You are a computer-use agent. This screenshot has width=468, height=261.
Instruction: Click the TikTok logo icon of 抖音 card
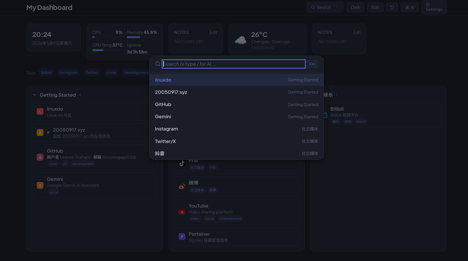182,163
